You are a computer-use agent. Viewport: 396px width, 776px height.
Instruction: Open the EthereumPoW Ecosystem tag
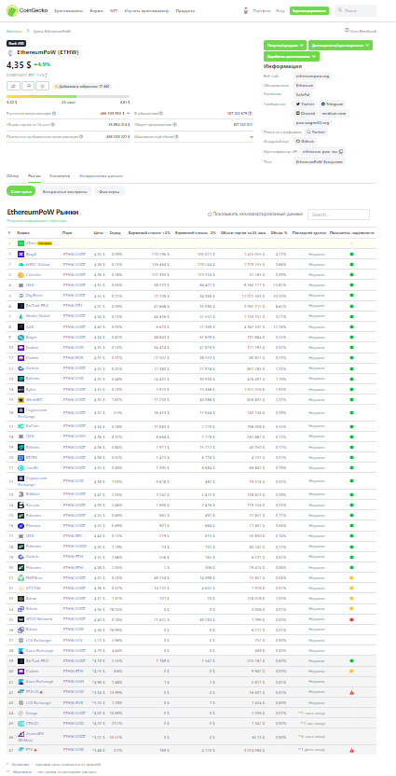(320, 161)
